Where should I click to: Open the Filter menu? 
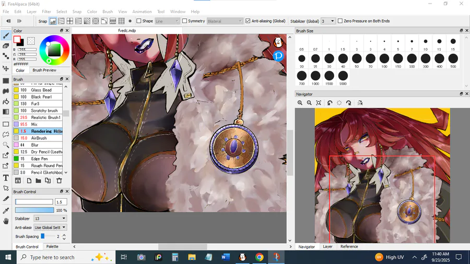pyautogui.click(x=46, y=11)
